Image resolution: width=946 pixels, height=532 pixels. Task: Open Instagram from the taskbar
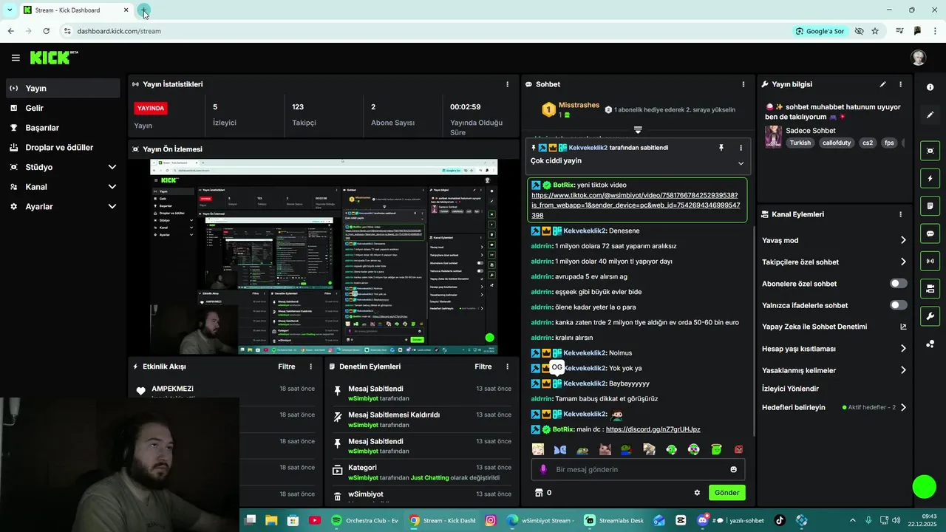pos(490,520)
